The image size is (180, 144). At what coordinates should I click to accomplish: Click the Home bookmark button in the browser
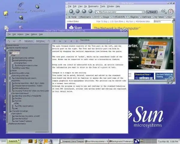point(72,17)
